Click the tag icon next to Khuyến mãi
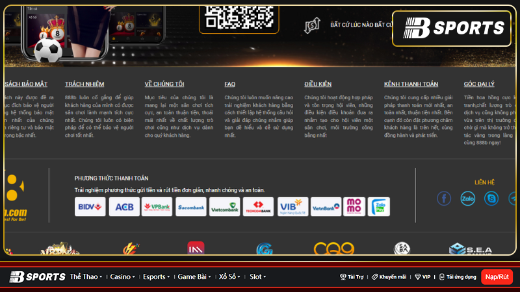 pos(375,277)
